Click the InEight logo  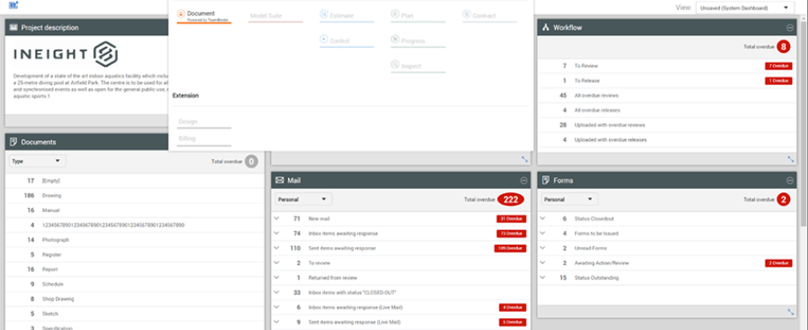click(66, 54)
